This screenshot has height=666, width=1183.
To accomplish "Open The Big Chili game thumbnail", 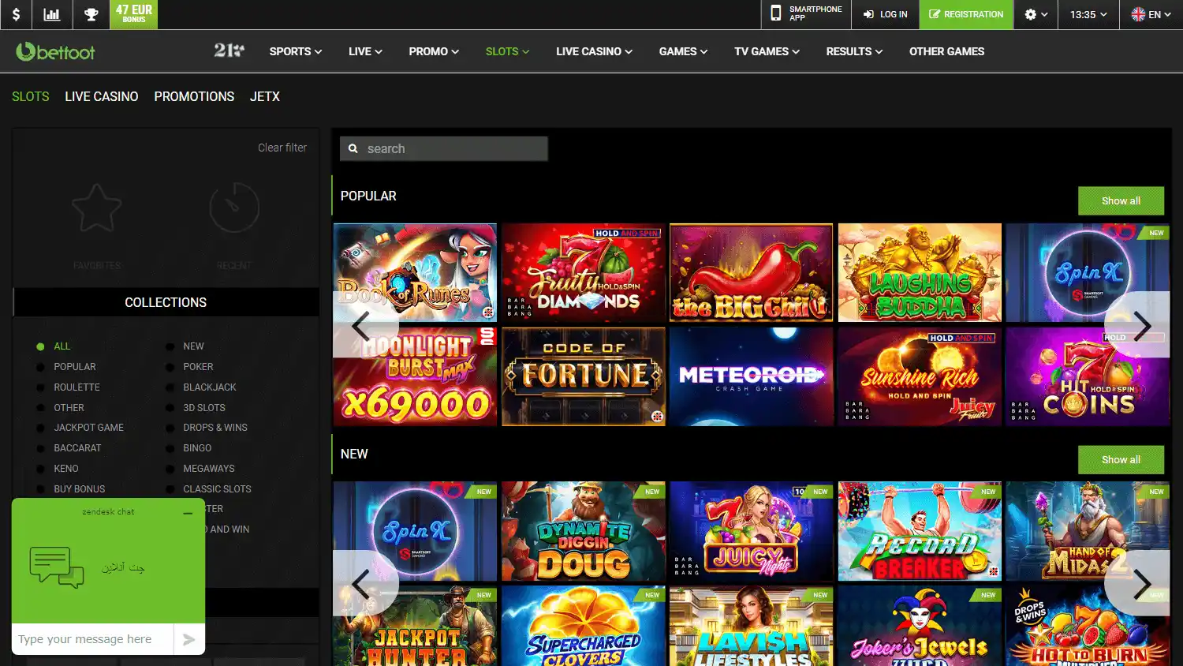I will pyautogui.click(x=752, y=272).
